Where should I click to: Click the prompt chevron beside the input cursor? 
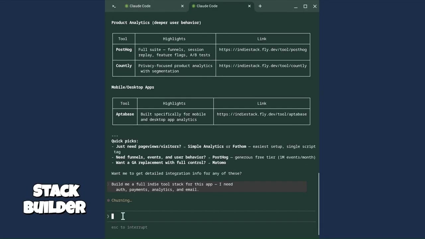click(x=108, y=216)
